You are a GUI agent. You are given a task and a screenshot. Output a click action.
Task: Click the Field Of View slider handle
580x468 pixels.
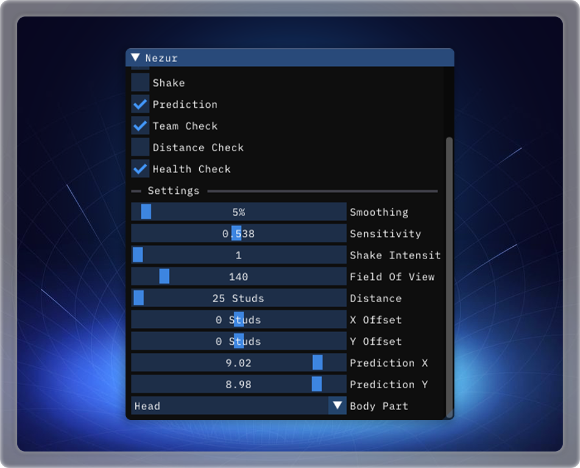click(164, 277)
